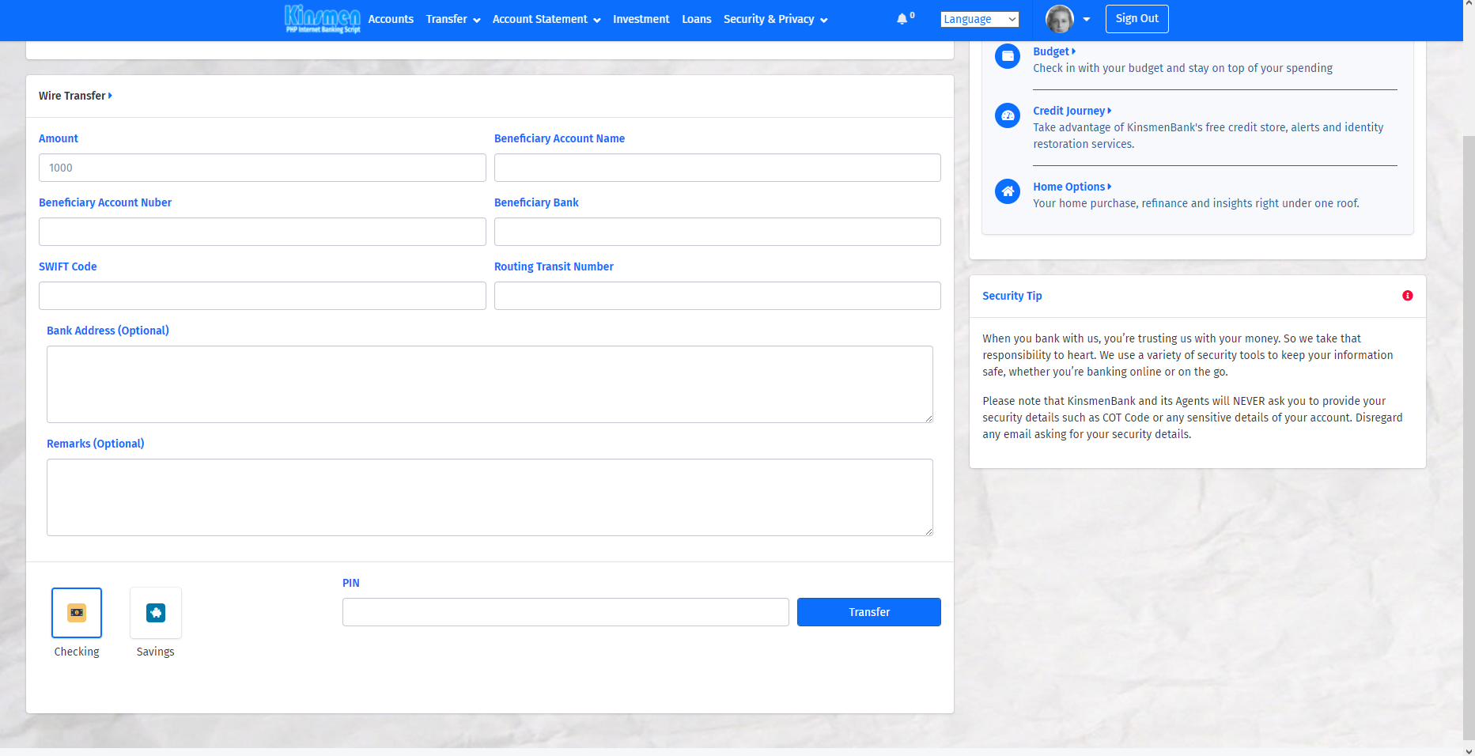Click the Wire Transfer heading
This screenshot has height=756, width=1475.
click(x=75, y=96)
